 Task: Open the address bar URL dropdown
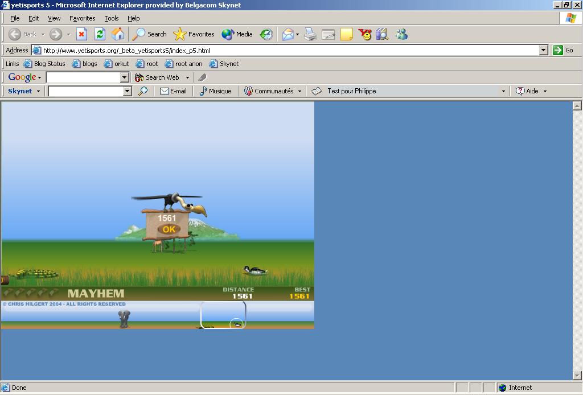tap(544, 50)
